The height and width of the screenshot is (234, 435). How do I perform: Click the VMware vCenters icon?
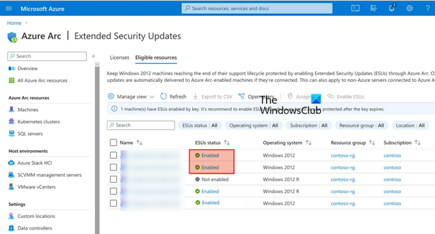[x=11, y=187]
